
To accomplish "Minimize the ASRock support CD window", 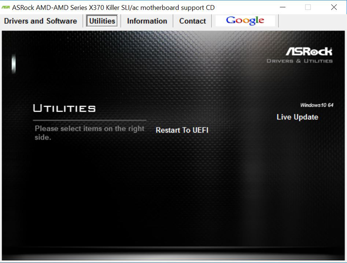I will click(x=283, y=7).
